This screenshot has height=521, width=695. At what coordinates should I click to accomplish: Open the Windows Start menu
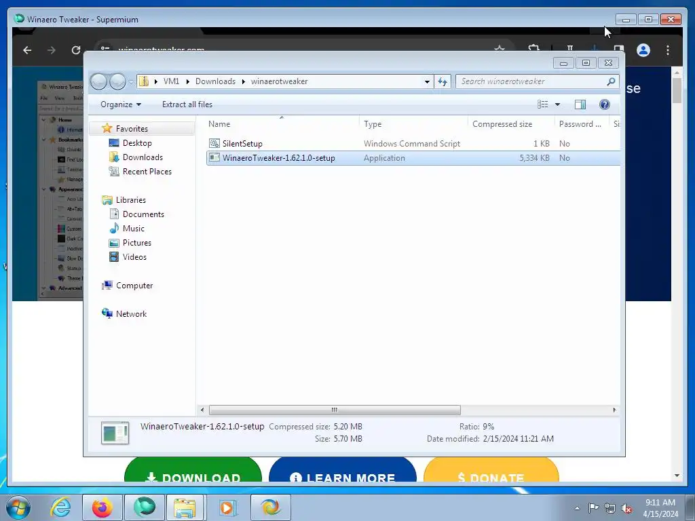click(18, 507)
